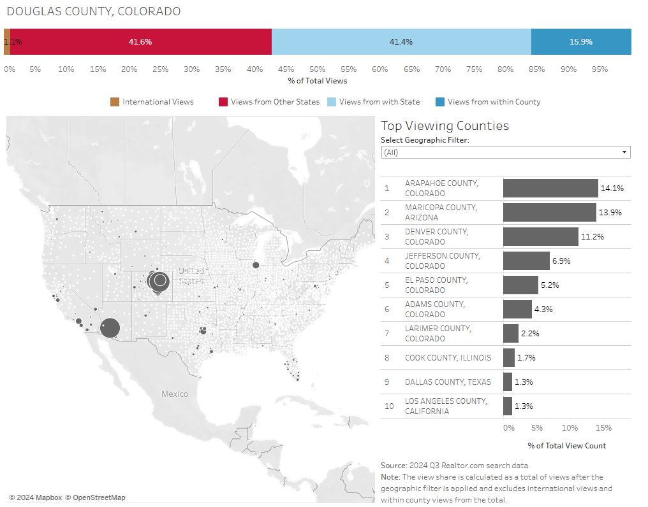The width and height of the screenshot is (648, 507).
Task: Click the Chicago area bubble on the map
Action: (256, 265)
